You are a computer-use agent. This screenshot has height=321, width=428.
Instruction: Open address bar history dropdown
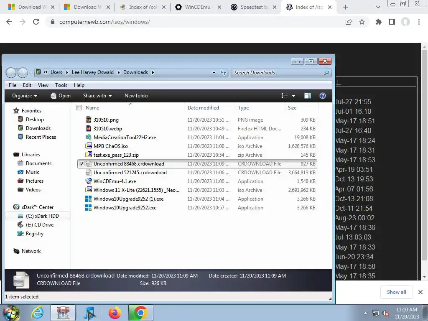click(x=214, y=73)
